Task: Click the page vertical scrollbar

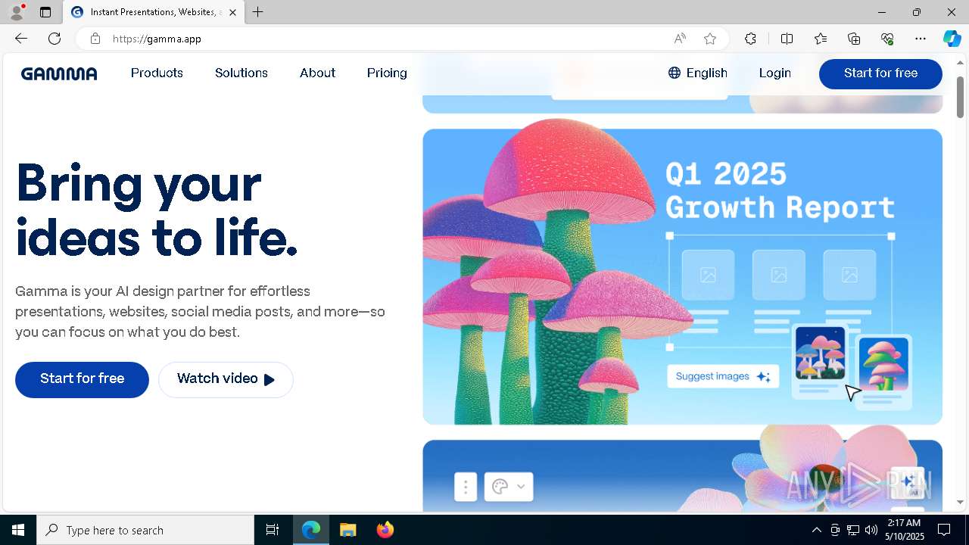Action: (x=961, y=97)
